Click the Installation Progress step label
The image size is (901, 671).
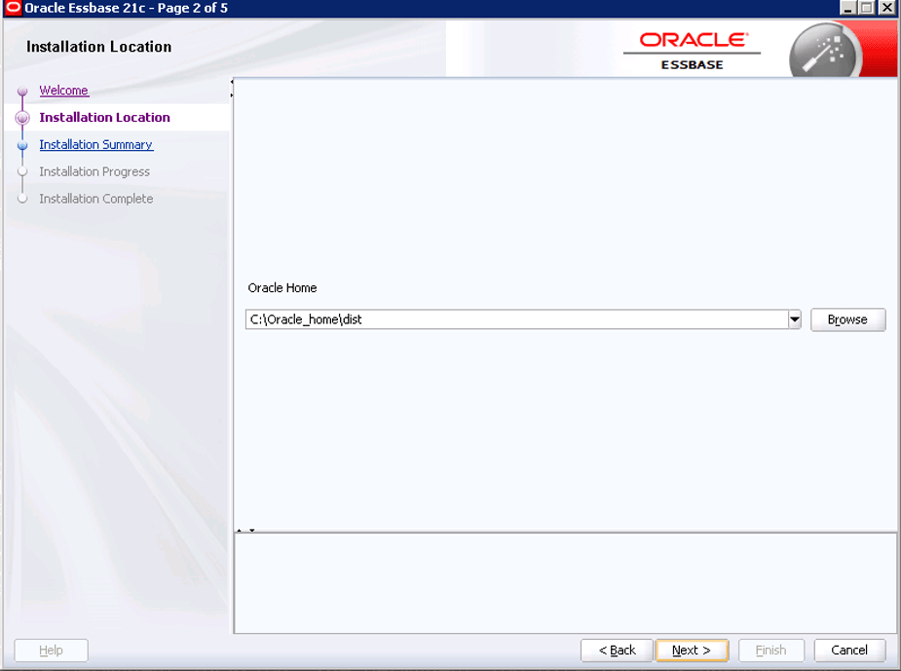(x=94, y=171)
